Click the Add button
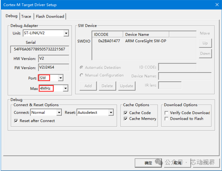Screen dimensions: 222x171 (x=88, y=86)
